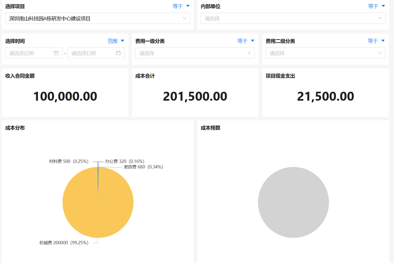Click blue triangle next to 内部单位 等于
The height and width of the screenshot is (263, 394).
383,6
